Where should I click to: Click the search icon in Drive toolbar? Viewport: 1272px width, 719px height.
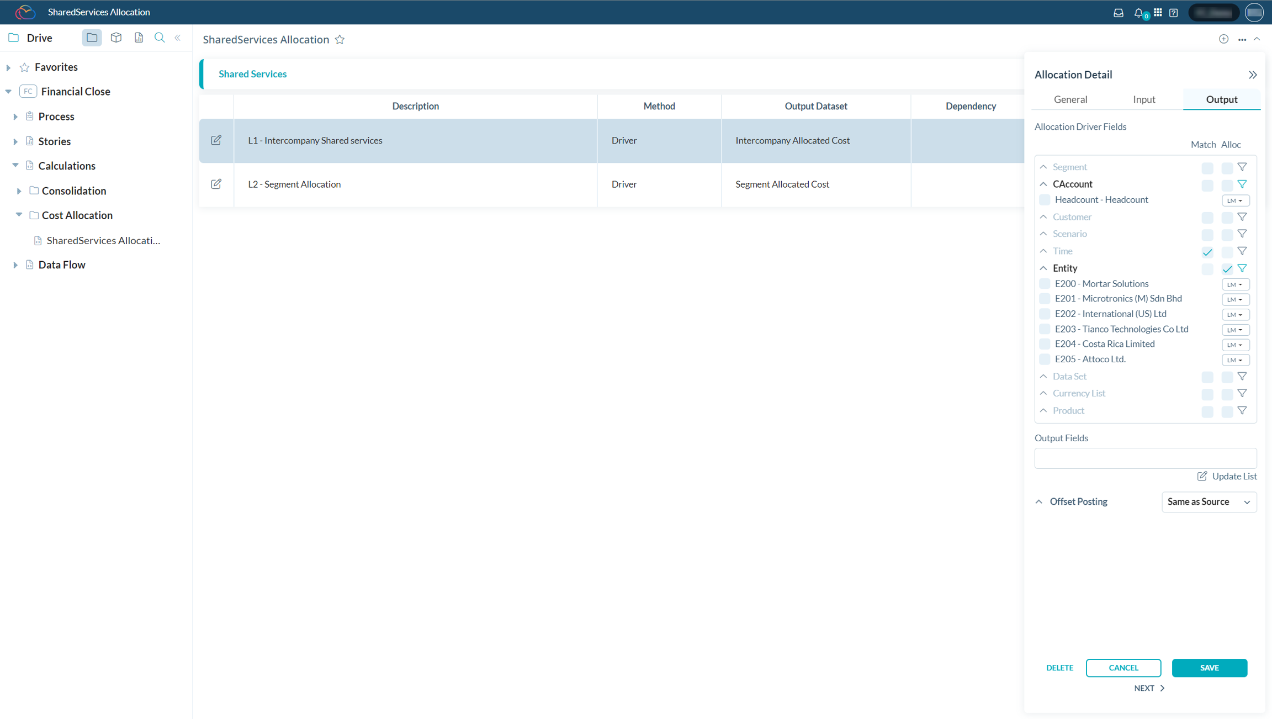tap(160, 38)
